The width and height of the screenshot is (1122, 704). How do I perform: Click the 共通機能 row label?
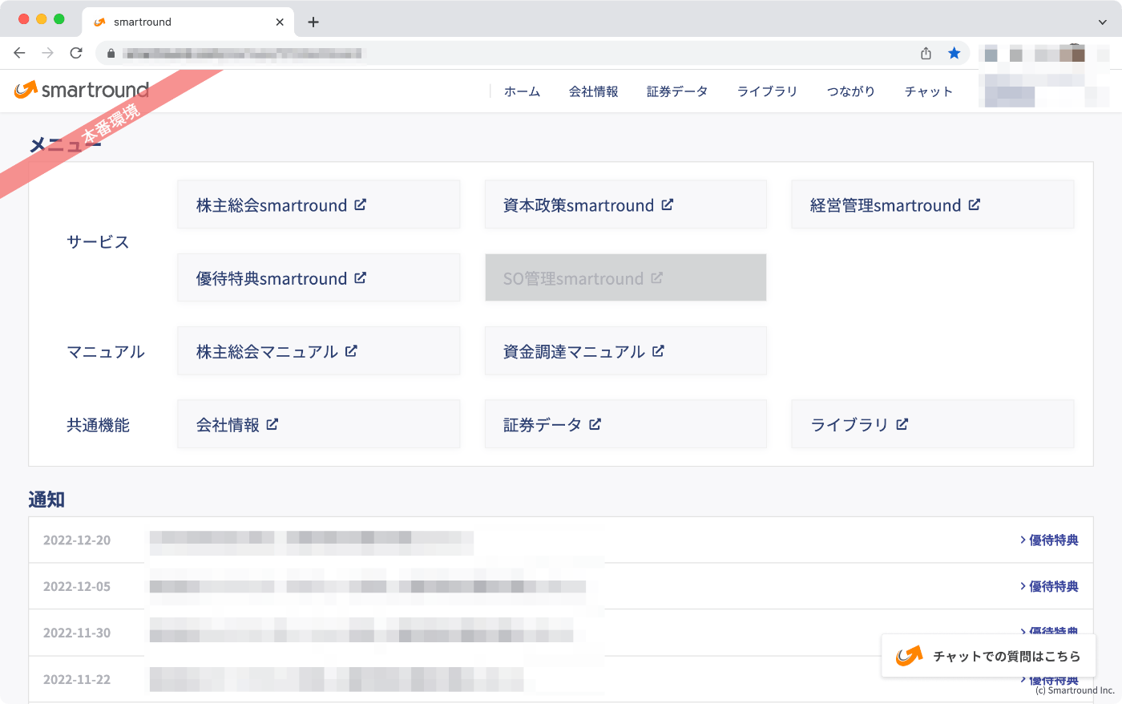[98, 425]
